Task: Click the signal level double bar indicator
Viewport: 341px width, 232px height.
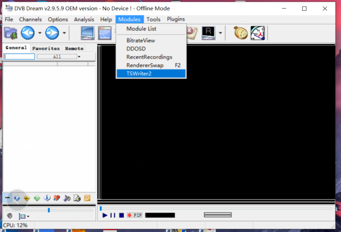Action: 218,215
